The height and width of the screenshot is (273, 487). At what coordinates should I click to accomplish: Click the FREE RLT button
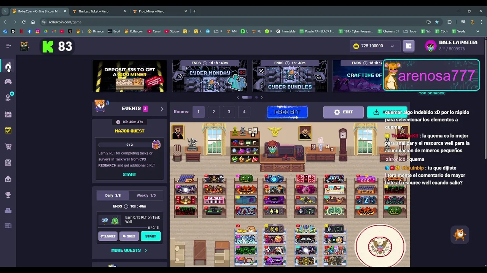pos(287,112)
